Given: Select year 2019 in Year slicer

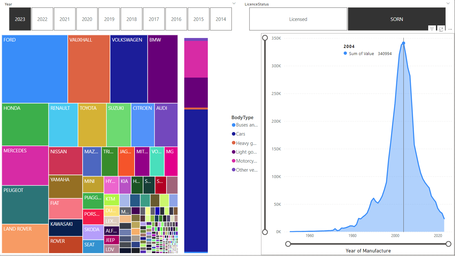Looking at the screenshot, I should [x=109, y=19].
